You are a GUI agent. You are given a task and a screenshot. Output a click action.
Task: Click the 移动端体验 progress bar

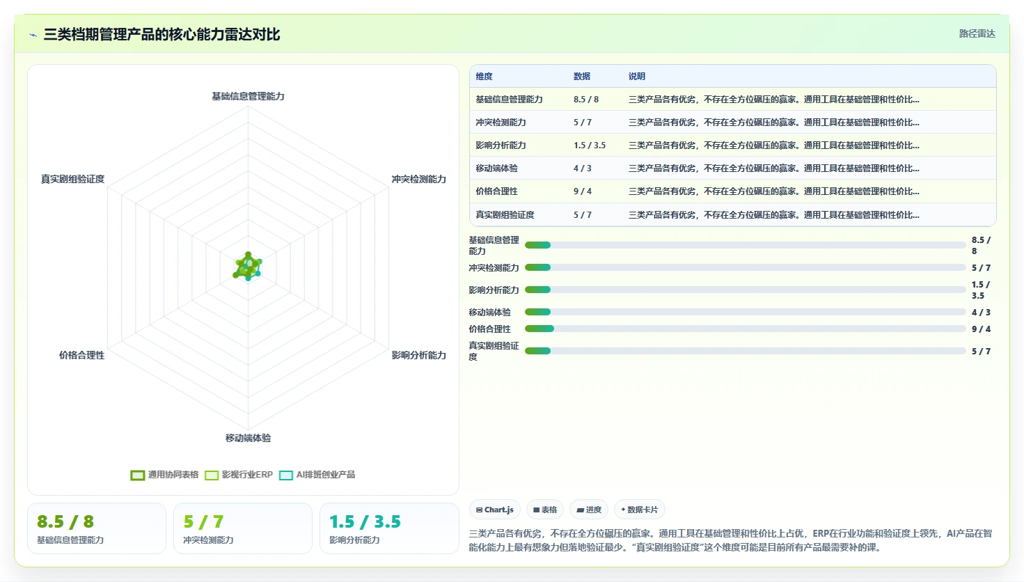[x=746, y=312]
